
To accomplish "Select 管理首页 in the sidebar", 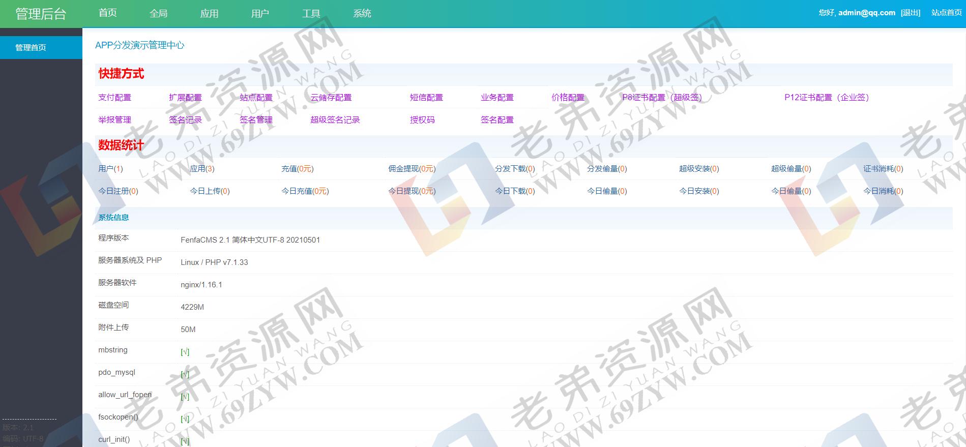I will (41, 47).
